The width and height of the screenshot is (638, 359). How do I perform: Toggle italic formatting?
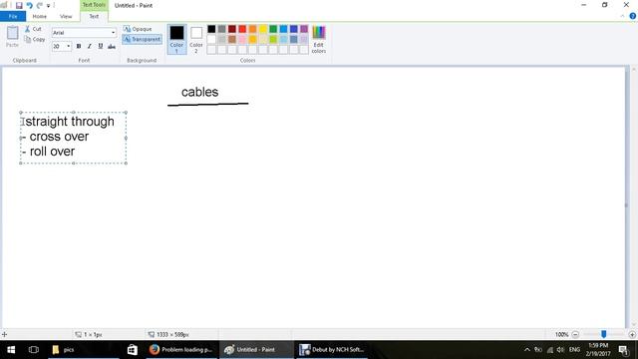click(90, 47)
